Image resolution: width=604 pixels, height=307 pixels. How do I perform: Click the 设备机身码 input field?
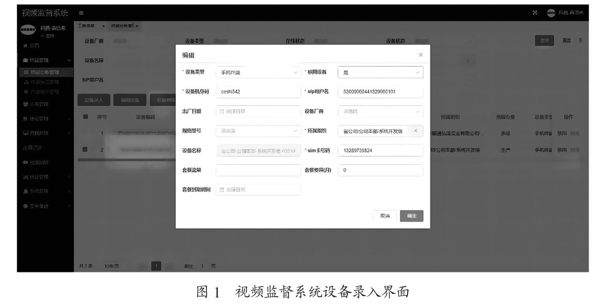(258, 92)
